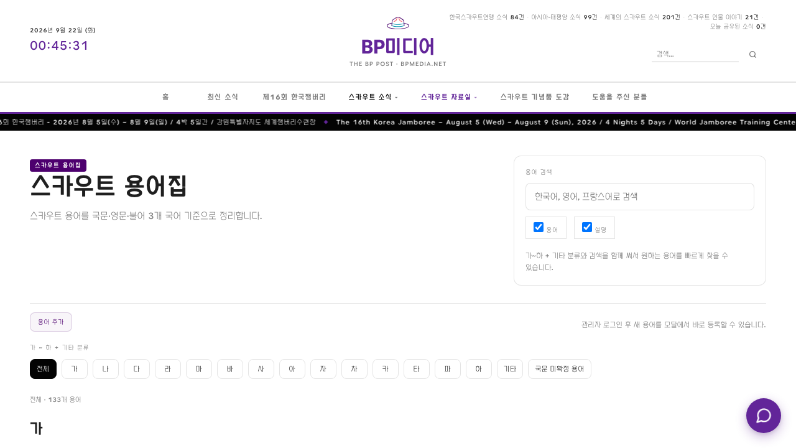Open 스카우트 기념품 도감 page
This screenshot has height=448, width=796.
[x=535, y=97]
